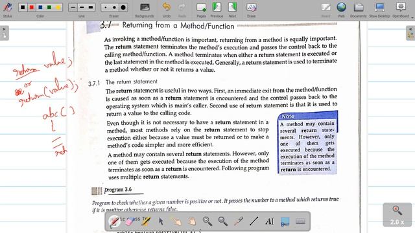Select the Interact with items hand tool

point(176,221)
